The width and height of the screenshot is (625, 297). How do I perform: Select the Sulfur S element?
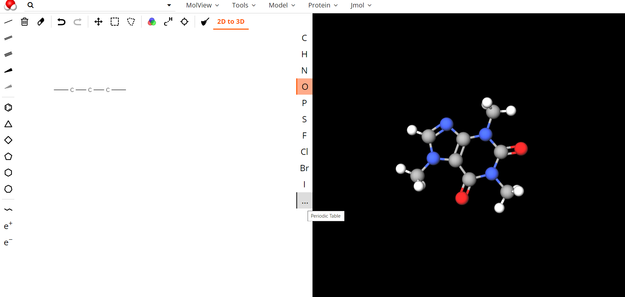pyautogui.click(x=304, y=119)
